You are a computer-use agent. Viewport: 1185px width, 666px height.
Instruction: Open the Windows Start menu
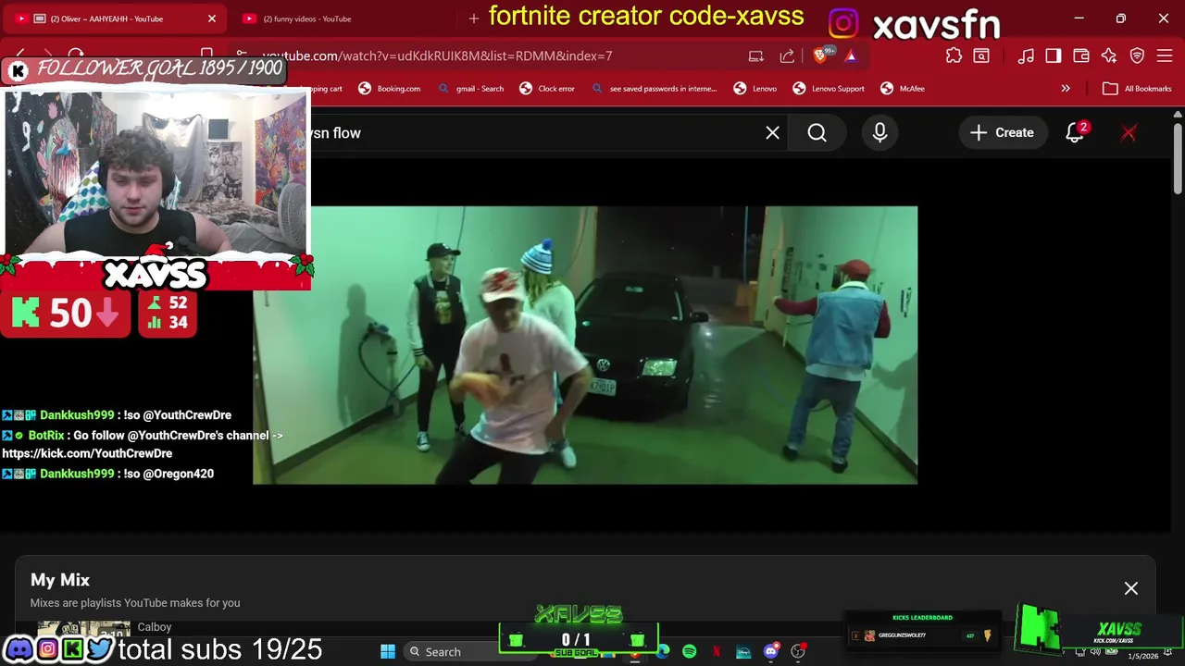pyautogui.click(x=388, y=651)
